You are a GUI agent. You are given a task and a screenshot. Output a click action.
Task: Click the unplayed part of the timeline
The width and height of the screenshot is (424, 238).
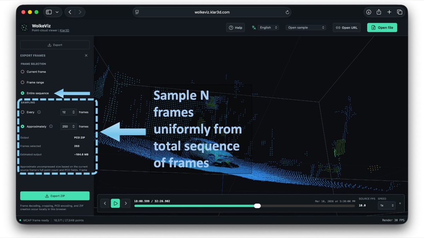(307, 206)
